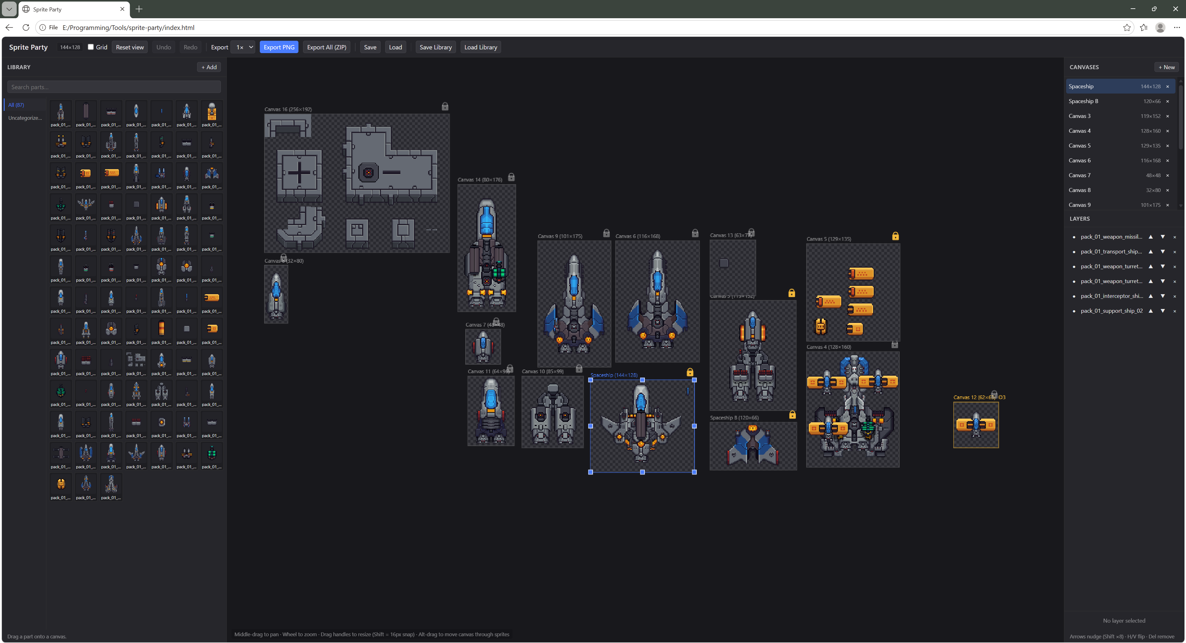This screenshot has width=1186, height=643.
Task: Toggle visibility dot of pack_01_weapon_missile layer
Action: (1074, 237)
